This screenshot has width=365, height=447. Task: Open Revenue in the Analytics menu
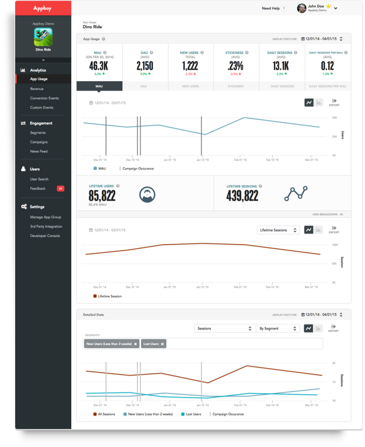37,89
